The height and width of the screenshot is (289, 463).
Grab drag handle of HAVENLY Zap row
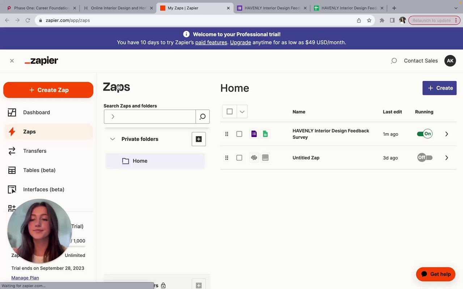tap(227, 134)
